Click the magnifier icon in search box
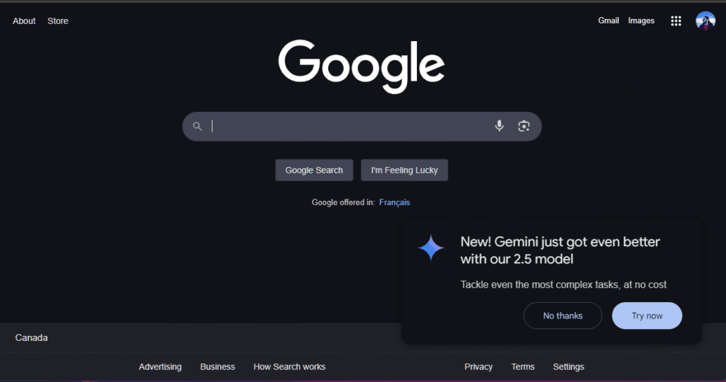The image size is (726, 382). coord(197,126)
